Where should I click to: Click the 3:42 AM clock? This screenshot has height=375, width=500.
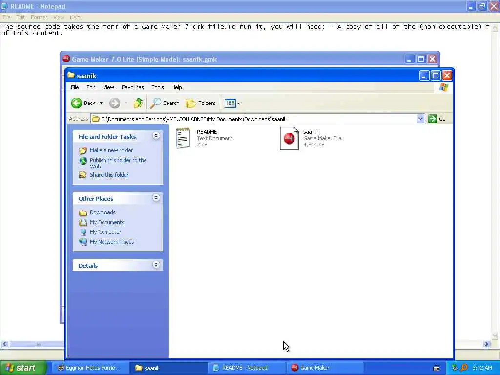482,368
